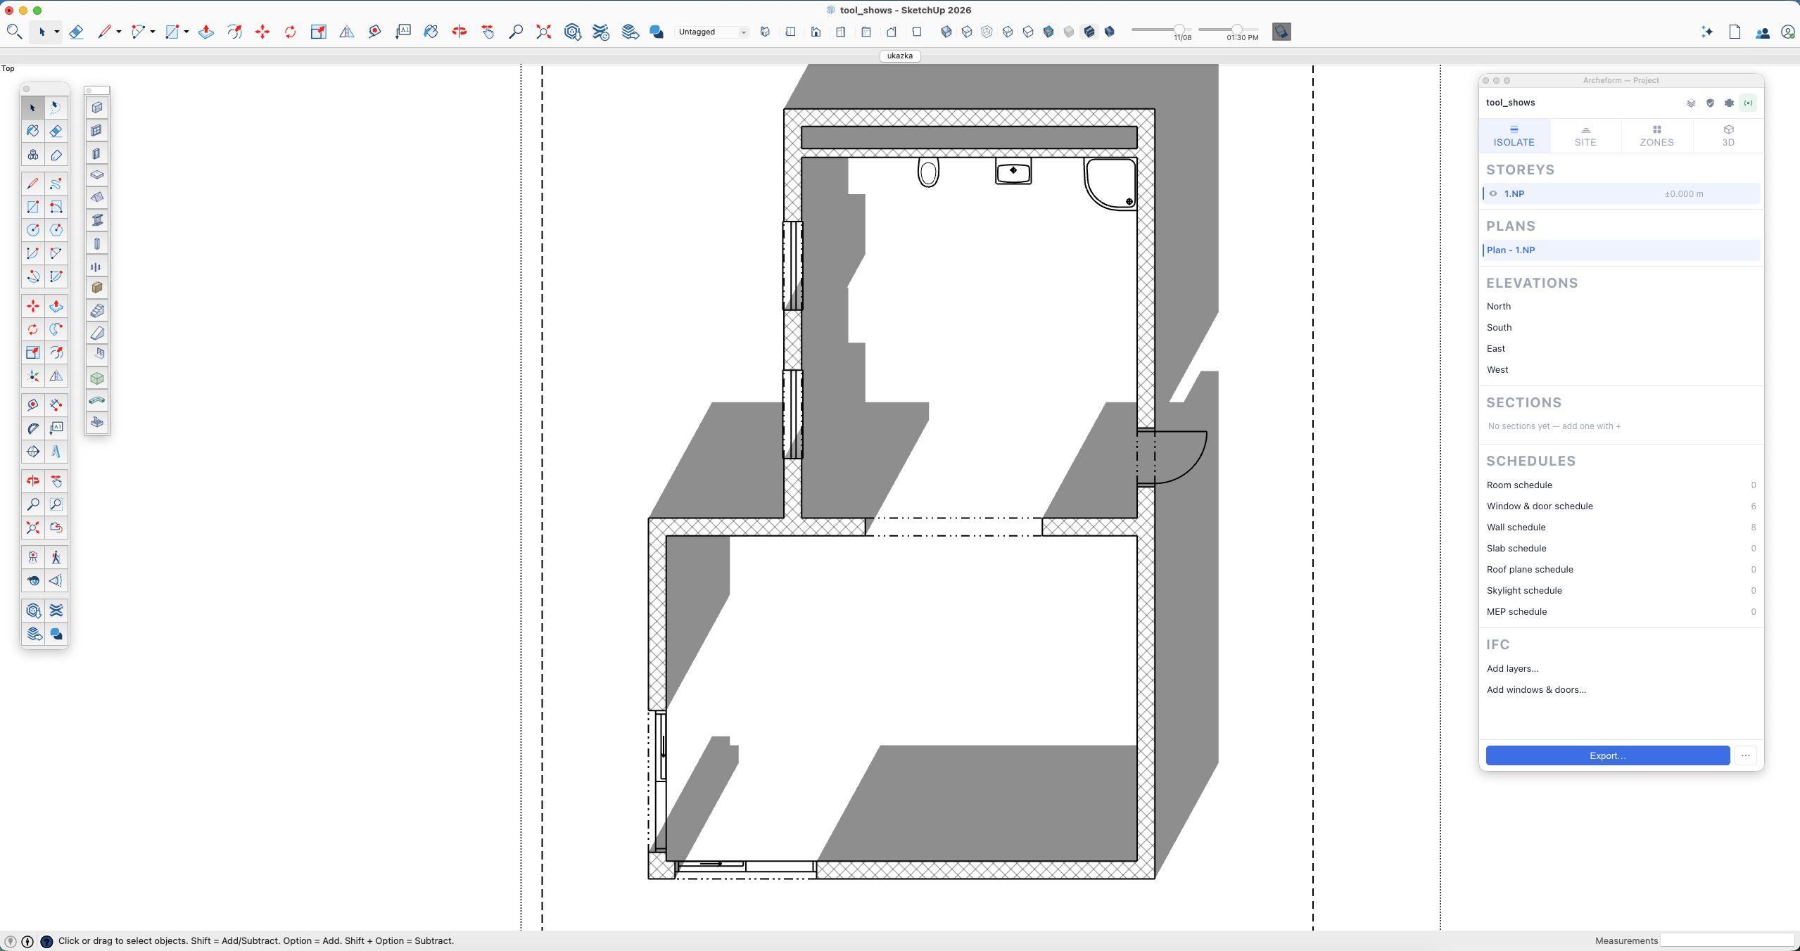Activate the Walk tool in left palette
Image resolution: width=1800 pixels, height=951 pixels.
pyautogui.click(x=56, y=558)
